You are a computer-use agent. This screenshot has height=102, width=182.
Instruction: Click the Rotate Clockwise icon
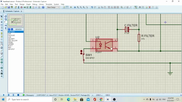[x=6, y=16]
